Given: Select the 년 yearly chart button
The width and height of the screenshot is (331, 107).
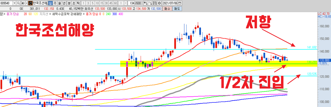Looking at the screenshot, I should coord(64,3).
